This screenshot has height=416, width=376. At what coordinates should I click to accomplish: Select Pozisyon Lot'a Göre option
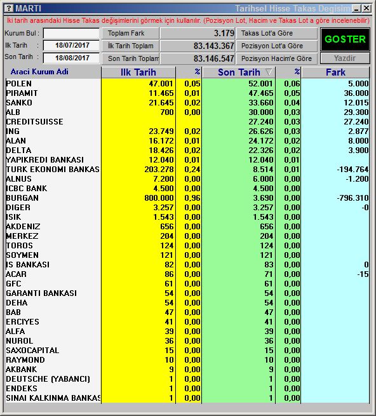point(277,46)
